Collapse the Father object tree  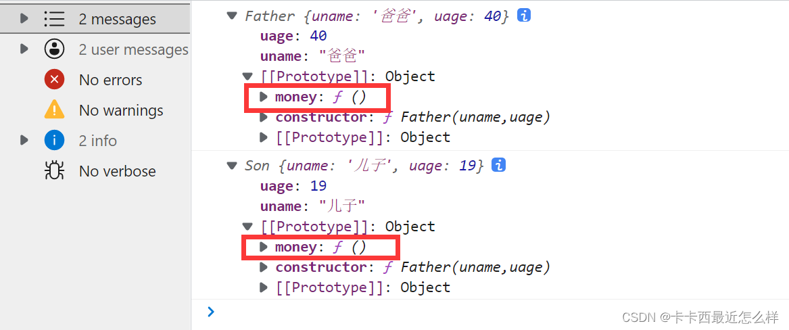233,16
